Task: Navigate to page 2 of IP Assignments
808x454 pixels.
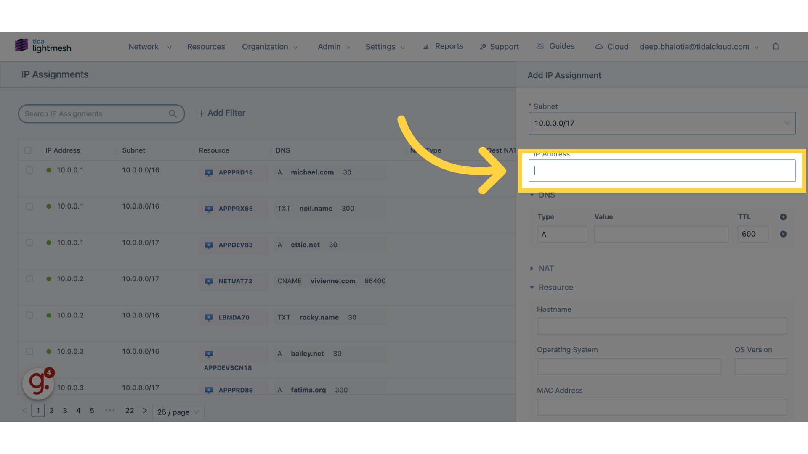Action: point(51,410)
